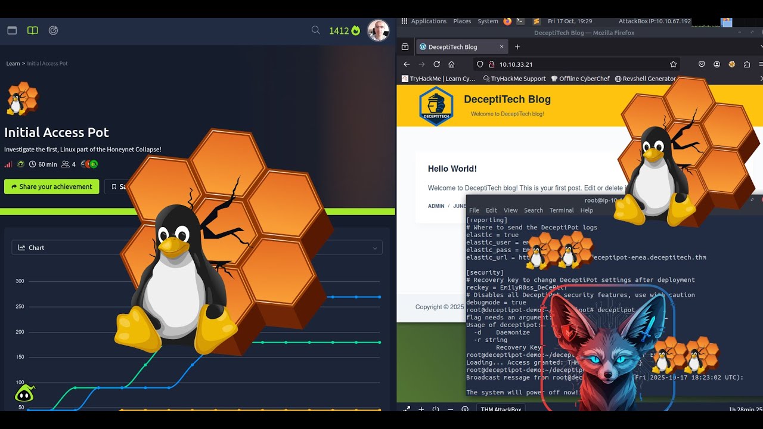
Task: Open a new Firefox tab
Action: click(517, 46)
